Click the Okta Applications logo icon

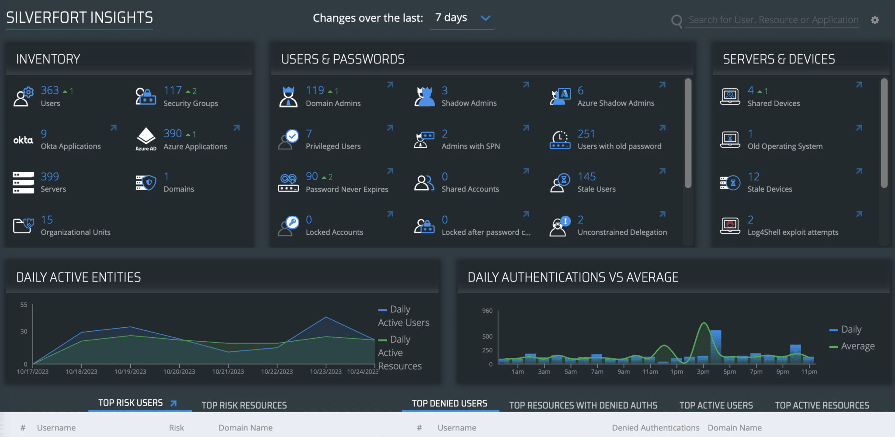(23, 140)
